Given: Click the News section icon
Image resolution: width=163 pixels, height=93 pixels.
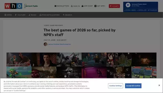Looking at the screenshot, I should pos(5,15).
